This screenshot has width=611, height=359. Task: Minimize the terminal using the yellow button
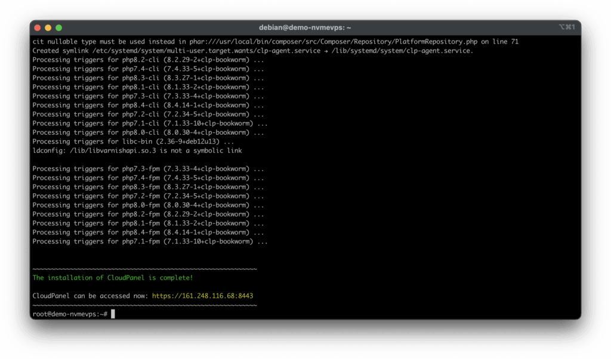click(48, 27)
